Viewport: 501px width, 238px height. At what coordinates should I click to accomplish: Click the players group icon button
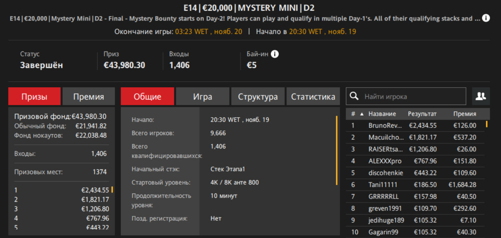pos(480,96)
